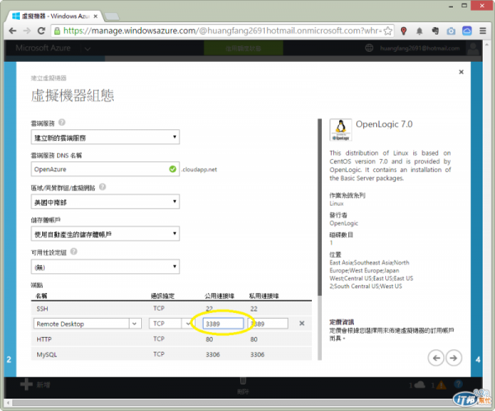Select the virtual machine Windows Azure tab
The height and width of the screenshot is (411, 495).
coord(52,16)
